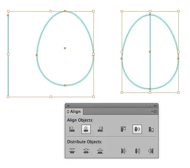Click Horizontal Align Center icon
190x168 pixels.
(86, 129)
